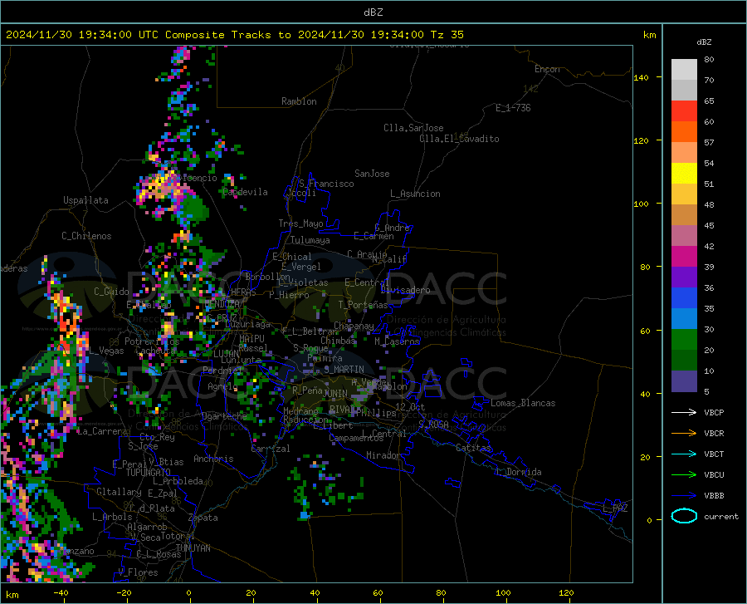Click the Uspallata map label
747x604 pixels.
pos(85,200)
